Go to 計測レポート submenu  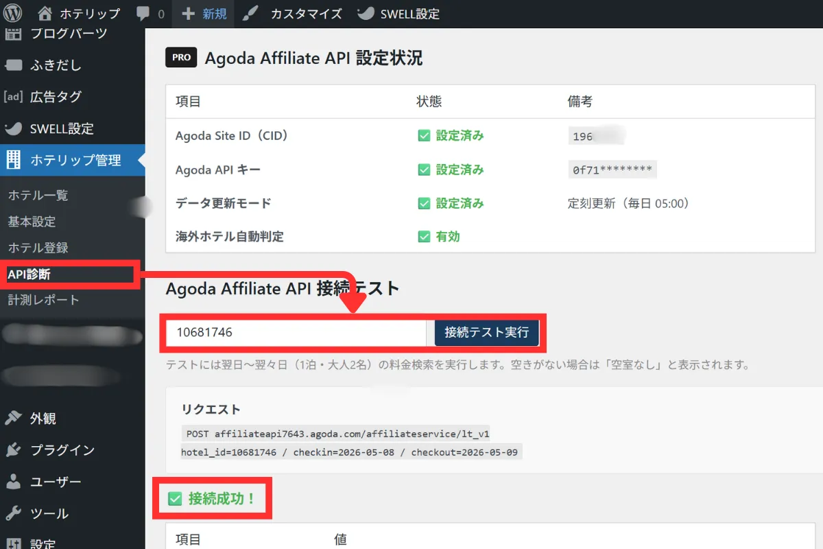click(x=43, y=300)
